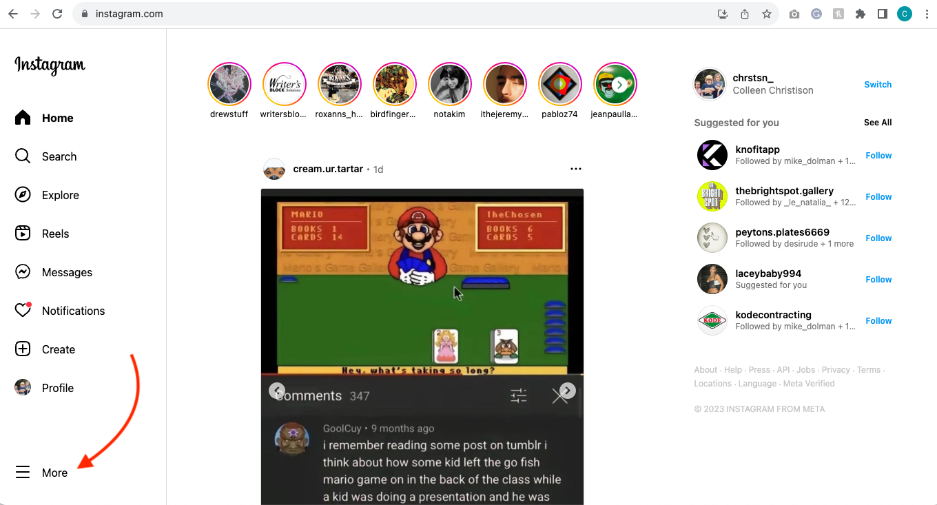Click cream.ur.tartar username on post
The width and height of the screenshot is (937, 505).
(x=328, y=169)
